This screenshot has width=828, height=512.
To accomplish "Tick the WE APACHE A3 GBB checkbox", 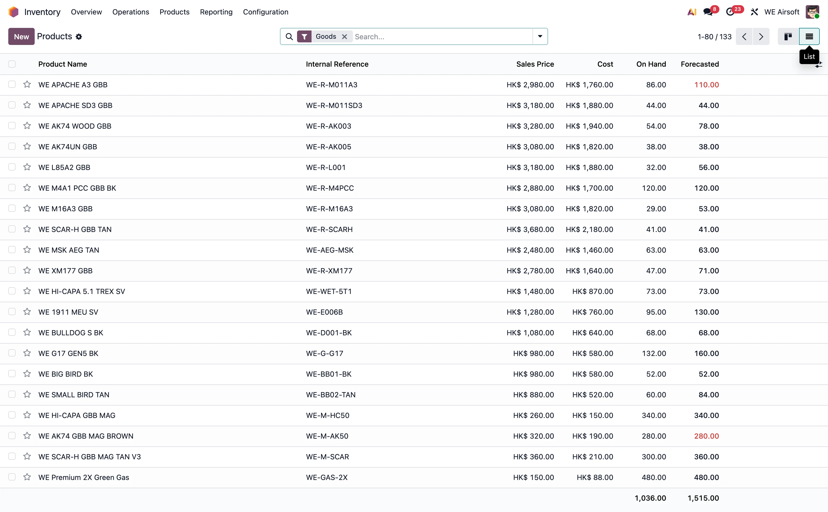I will tap(12, 84).
